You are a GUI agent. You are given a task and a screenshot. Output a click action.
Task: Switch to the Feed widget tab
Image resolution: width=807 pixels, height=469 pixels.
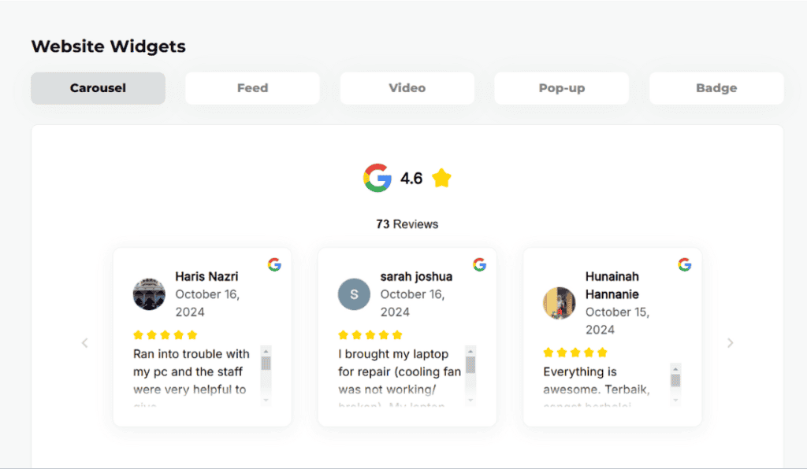252,88
